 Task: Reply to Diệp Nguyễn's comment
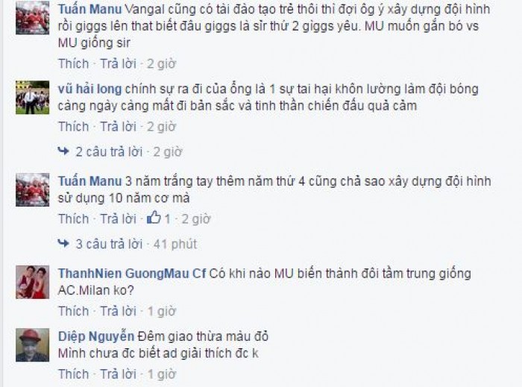pos(118,374)
